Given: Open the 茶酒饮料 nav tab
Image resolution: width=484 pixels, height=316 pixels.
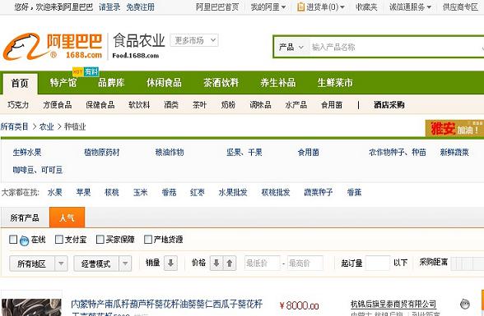Looking at the screenshot, I should (x=221, y=83).
